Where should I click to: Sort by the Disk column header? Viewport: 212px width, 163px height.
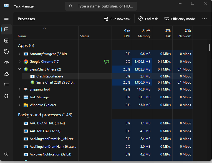pos(162,32)
